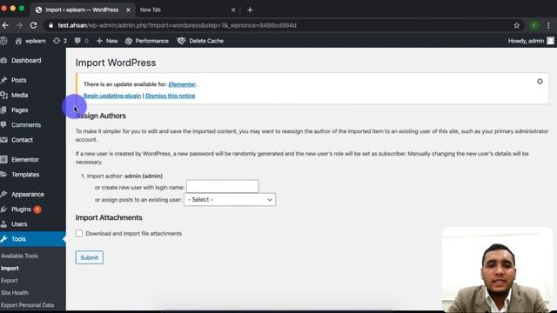Open the Import submenu item
This screenshot has width=557, height=313.
[10, 269]
